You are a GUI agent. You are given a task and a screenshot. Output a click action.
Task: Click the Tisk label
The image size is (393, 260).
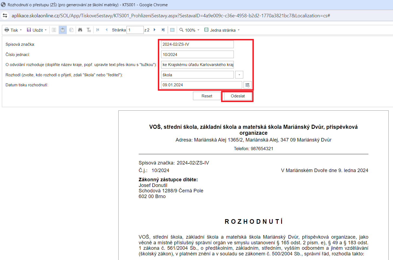[14, 30]
